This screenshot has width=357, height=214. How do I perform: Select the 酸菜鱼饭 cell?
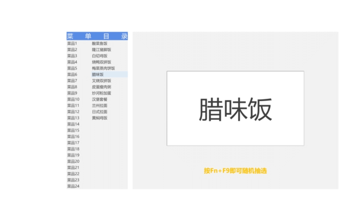(100, 44)
